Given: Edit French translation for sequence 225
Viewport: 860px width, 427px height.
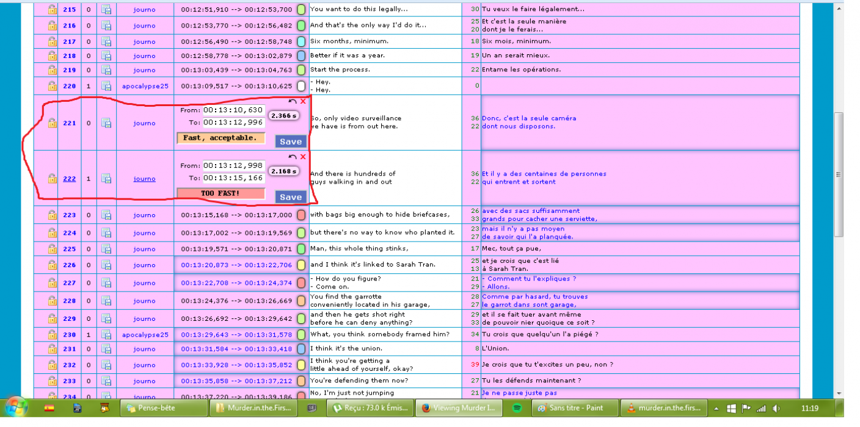Looking at the screenshot, I should pyautogui.click(x=639, y=249).
